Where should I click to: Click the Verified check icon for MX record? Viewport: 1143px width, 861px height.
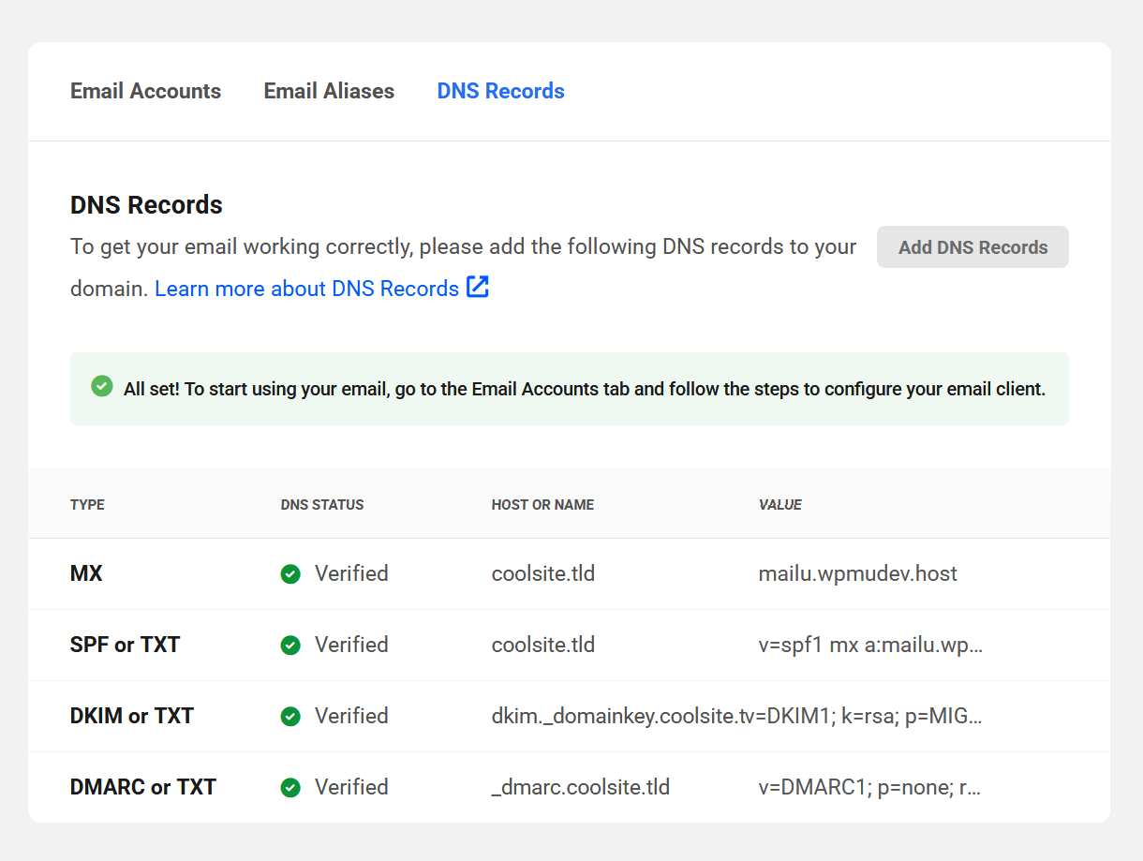point(290,573)
